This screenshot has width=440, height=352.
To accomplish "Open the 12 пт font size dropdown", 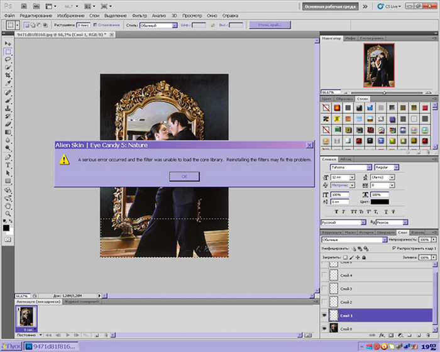I will [352, 177].
